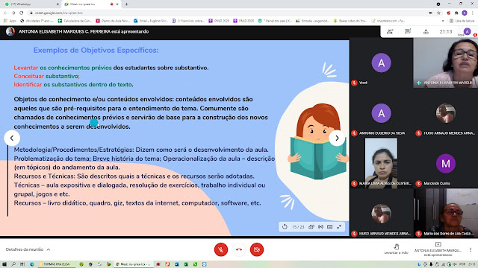
Task: Click the present/broadcast icon in slide toolbar
Action: (x=320, y=227)
